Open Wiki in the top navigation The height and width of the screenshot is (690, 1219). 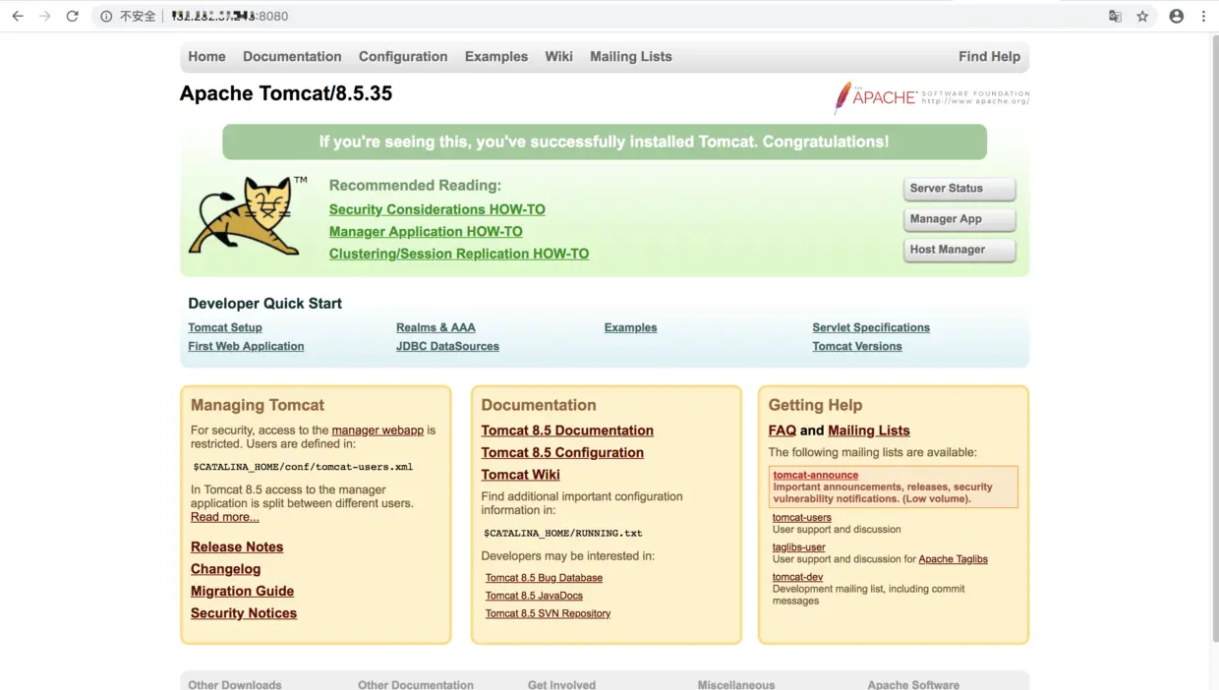click(x=558, y=57)
